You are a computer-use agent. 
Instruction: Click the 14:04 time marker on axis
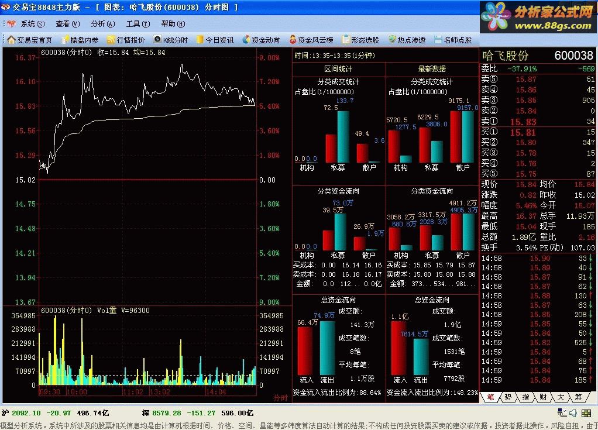pos(216,392)
